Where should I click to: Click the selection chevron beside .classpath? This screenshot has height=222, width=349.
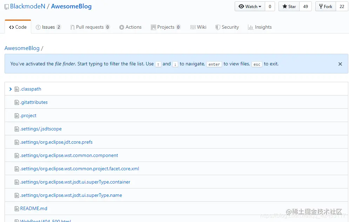11,89
